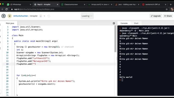Reload the page

coord(7,9)
